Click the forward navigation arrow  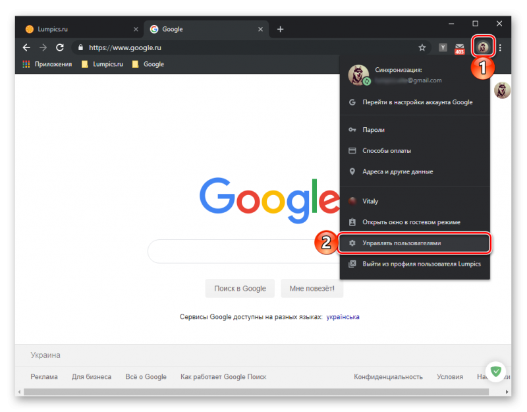(x=43, y=47)
